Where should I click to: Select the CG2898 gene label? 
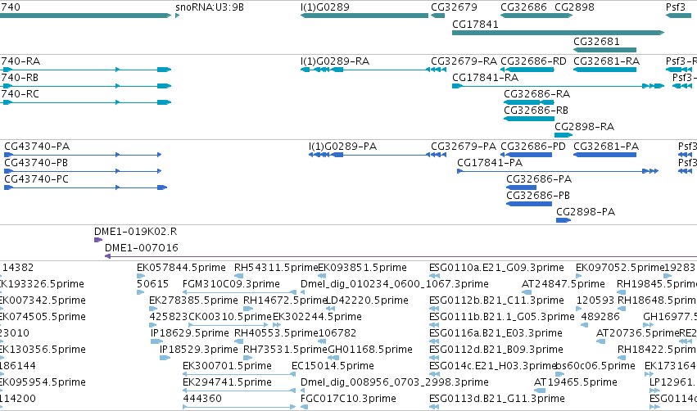[574, 7]
